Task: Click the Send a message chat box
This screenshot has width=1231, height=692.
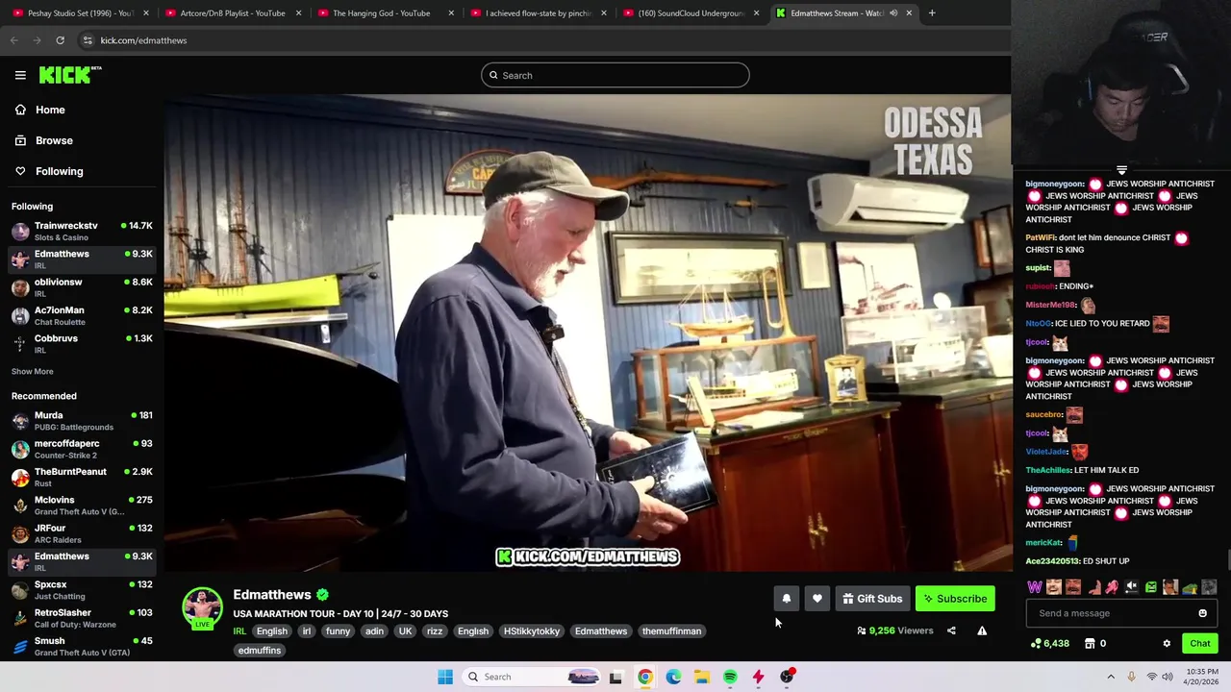Action: click(1120, 613)
